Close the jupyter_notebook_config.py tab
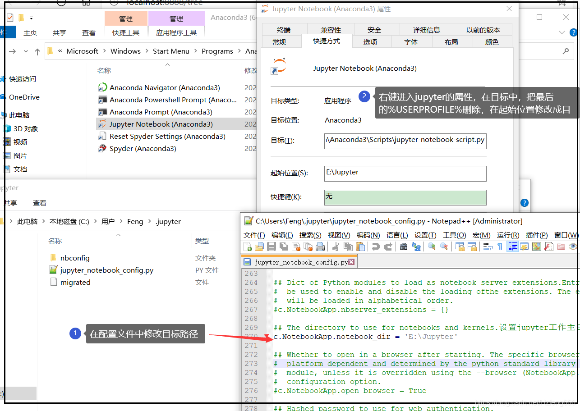580x411 pixels. [351, 262]
